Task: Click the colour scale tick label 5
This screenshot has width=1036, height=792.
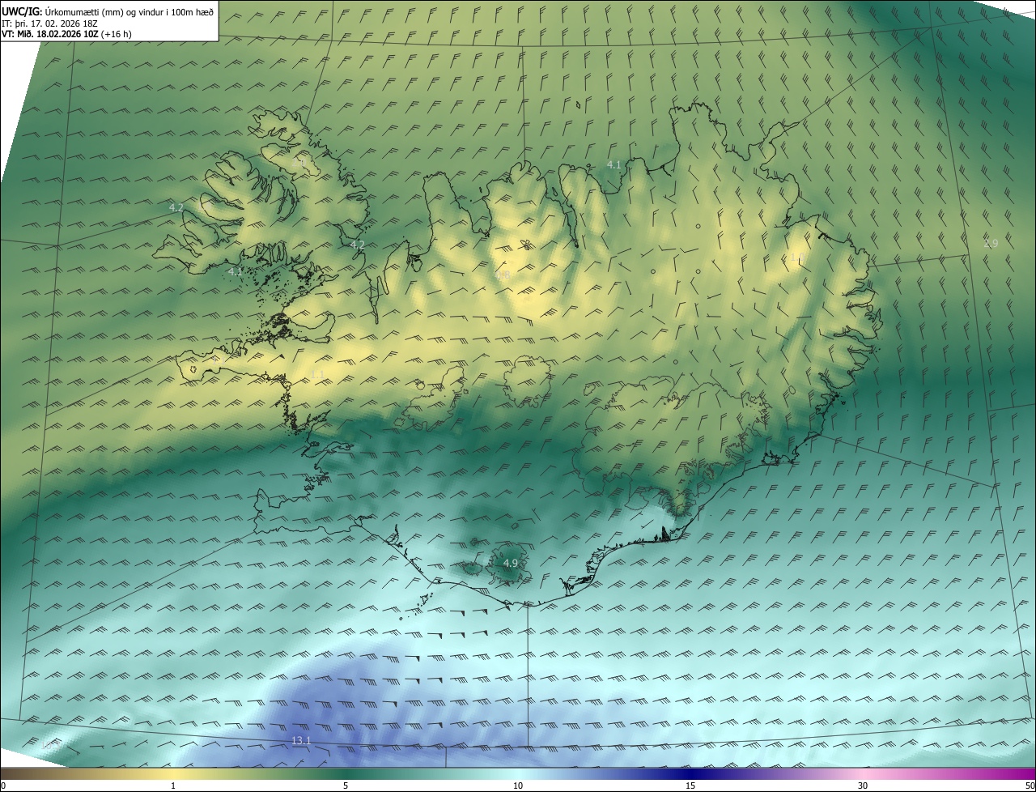Action: point(346,786)
